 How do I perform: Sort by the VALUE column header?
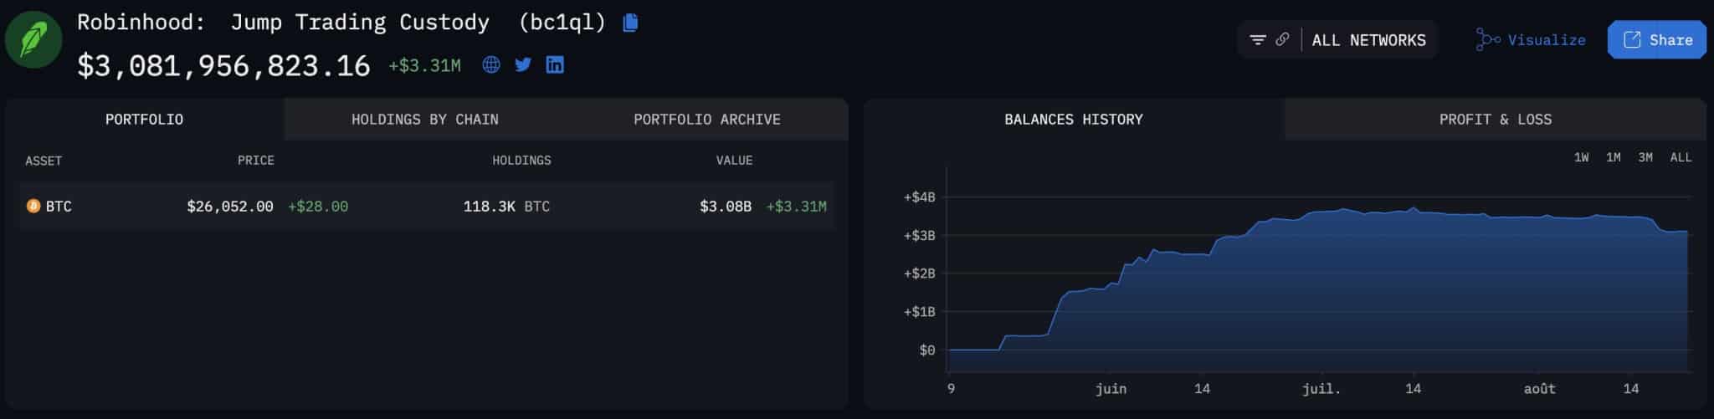click(734, 161)
